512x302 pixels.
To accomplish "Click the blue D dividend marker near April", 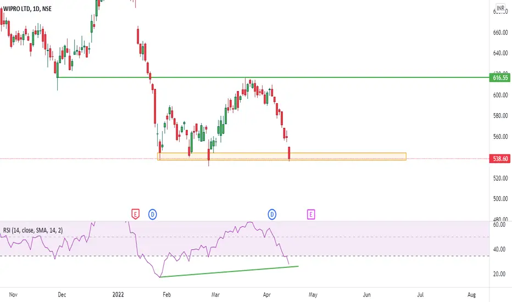I will pos(272,215).
